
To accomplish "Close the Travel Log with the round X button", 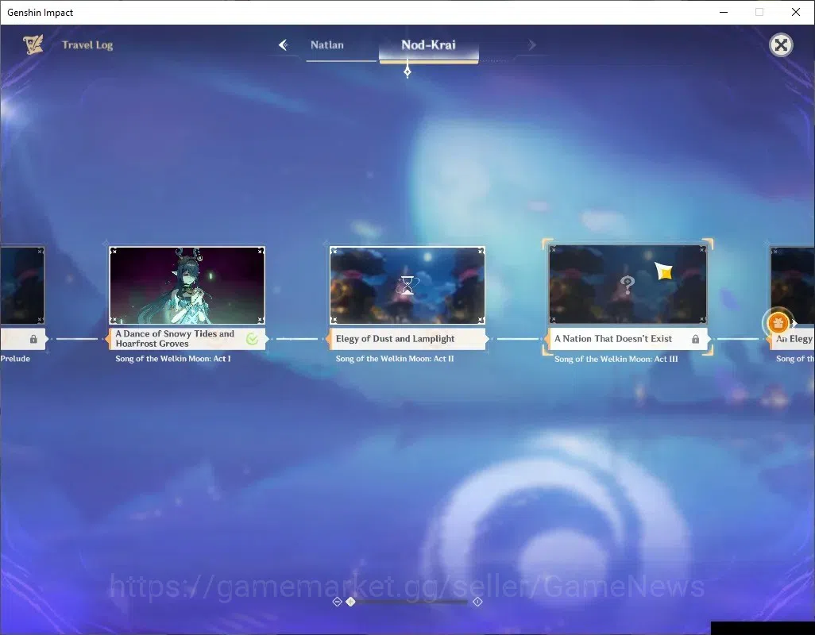I will (x=780, y=45).
